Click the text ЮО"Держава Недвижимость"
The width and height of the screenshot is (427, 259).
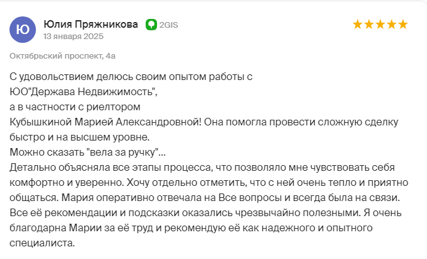pos(83,92)
